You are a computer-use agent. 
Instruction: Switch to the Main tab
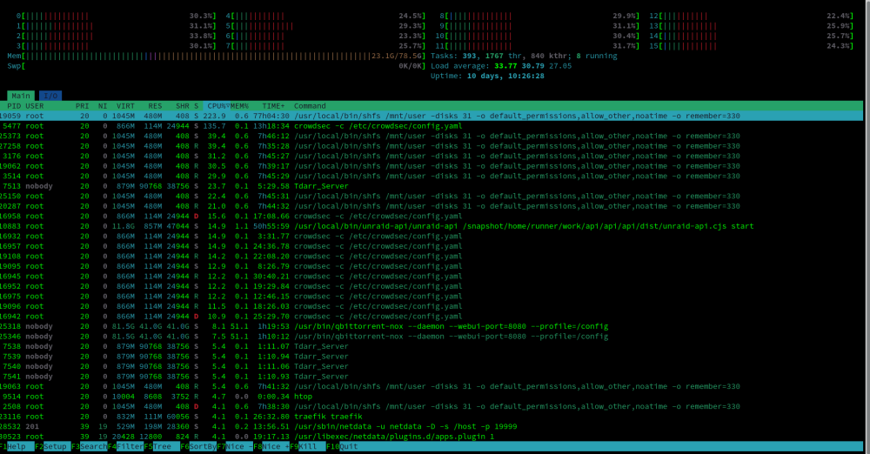[x=21, y=96]
